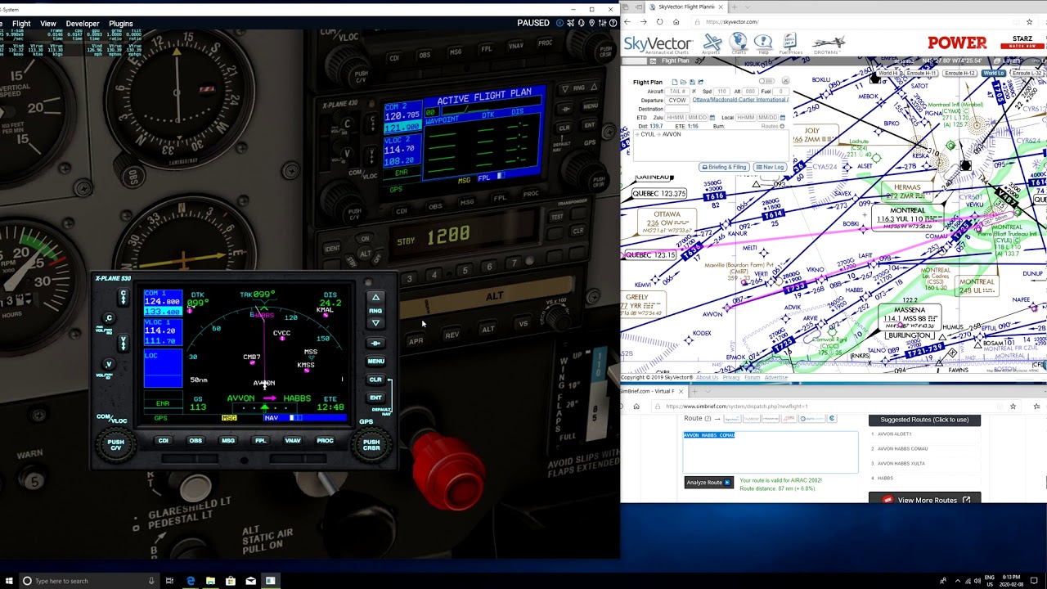Image resolution: width=1047 pixels, height=589 pixels.
Task: Click the GNS 530 PROC button
Action: (x=325, y=441)
